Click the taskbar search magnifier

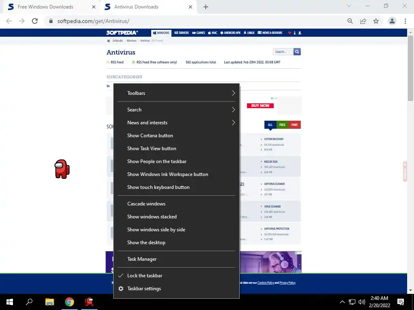(x=29, y=302)
